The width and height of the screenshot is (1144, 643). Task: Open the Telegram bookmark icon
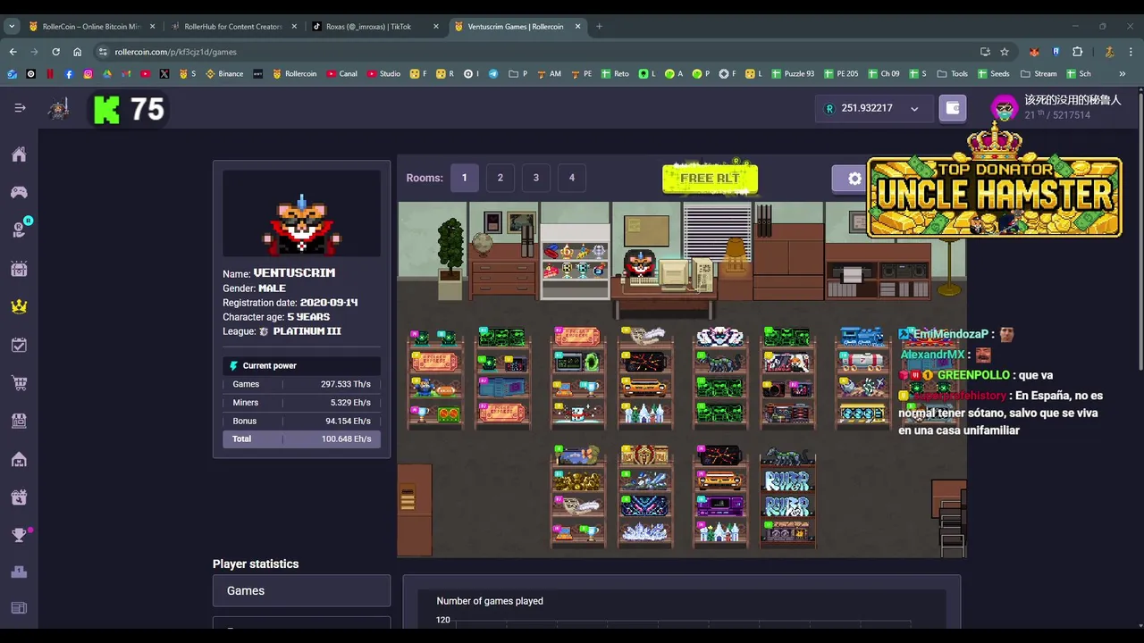pyautogui.click(x=493, y=74)
